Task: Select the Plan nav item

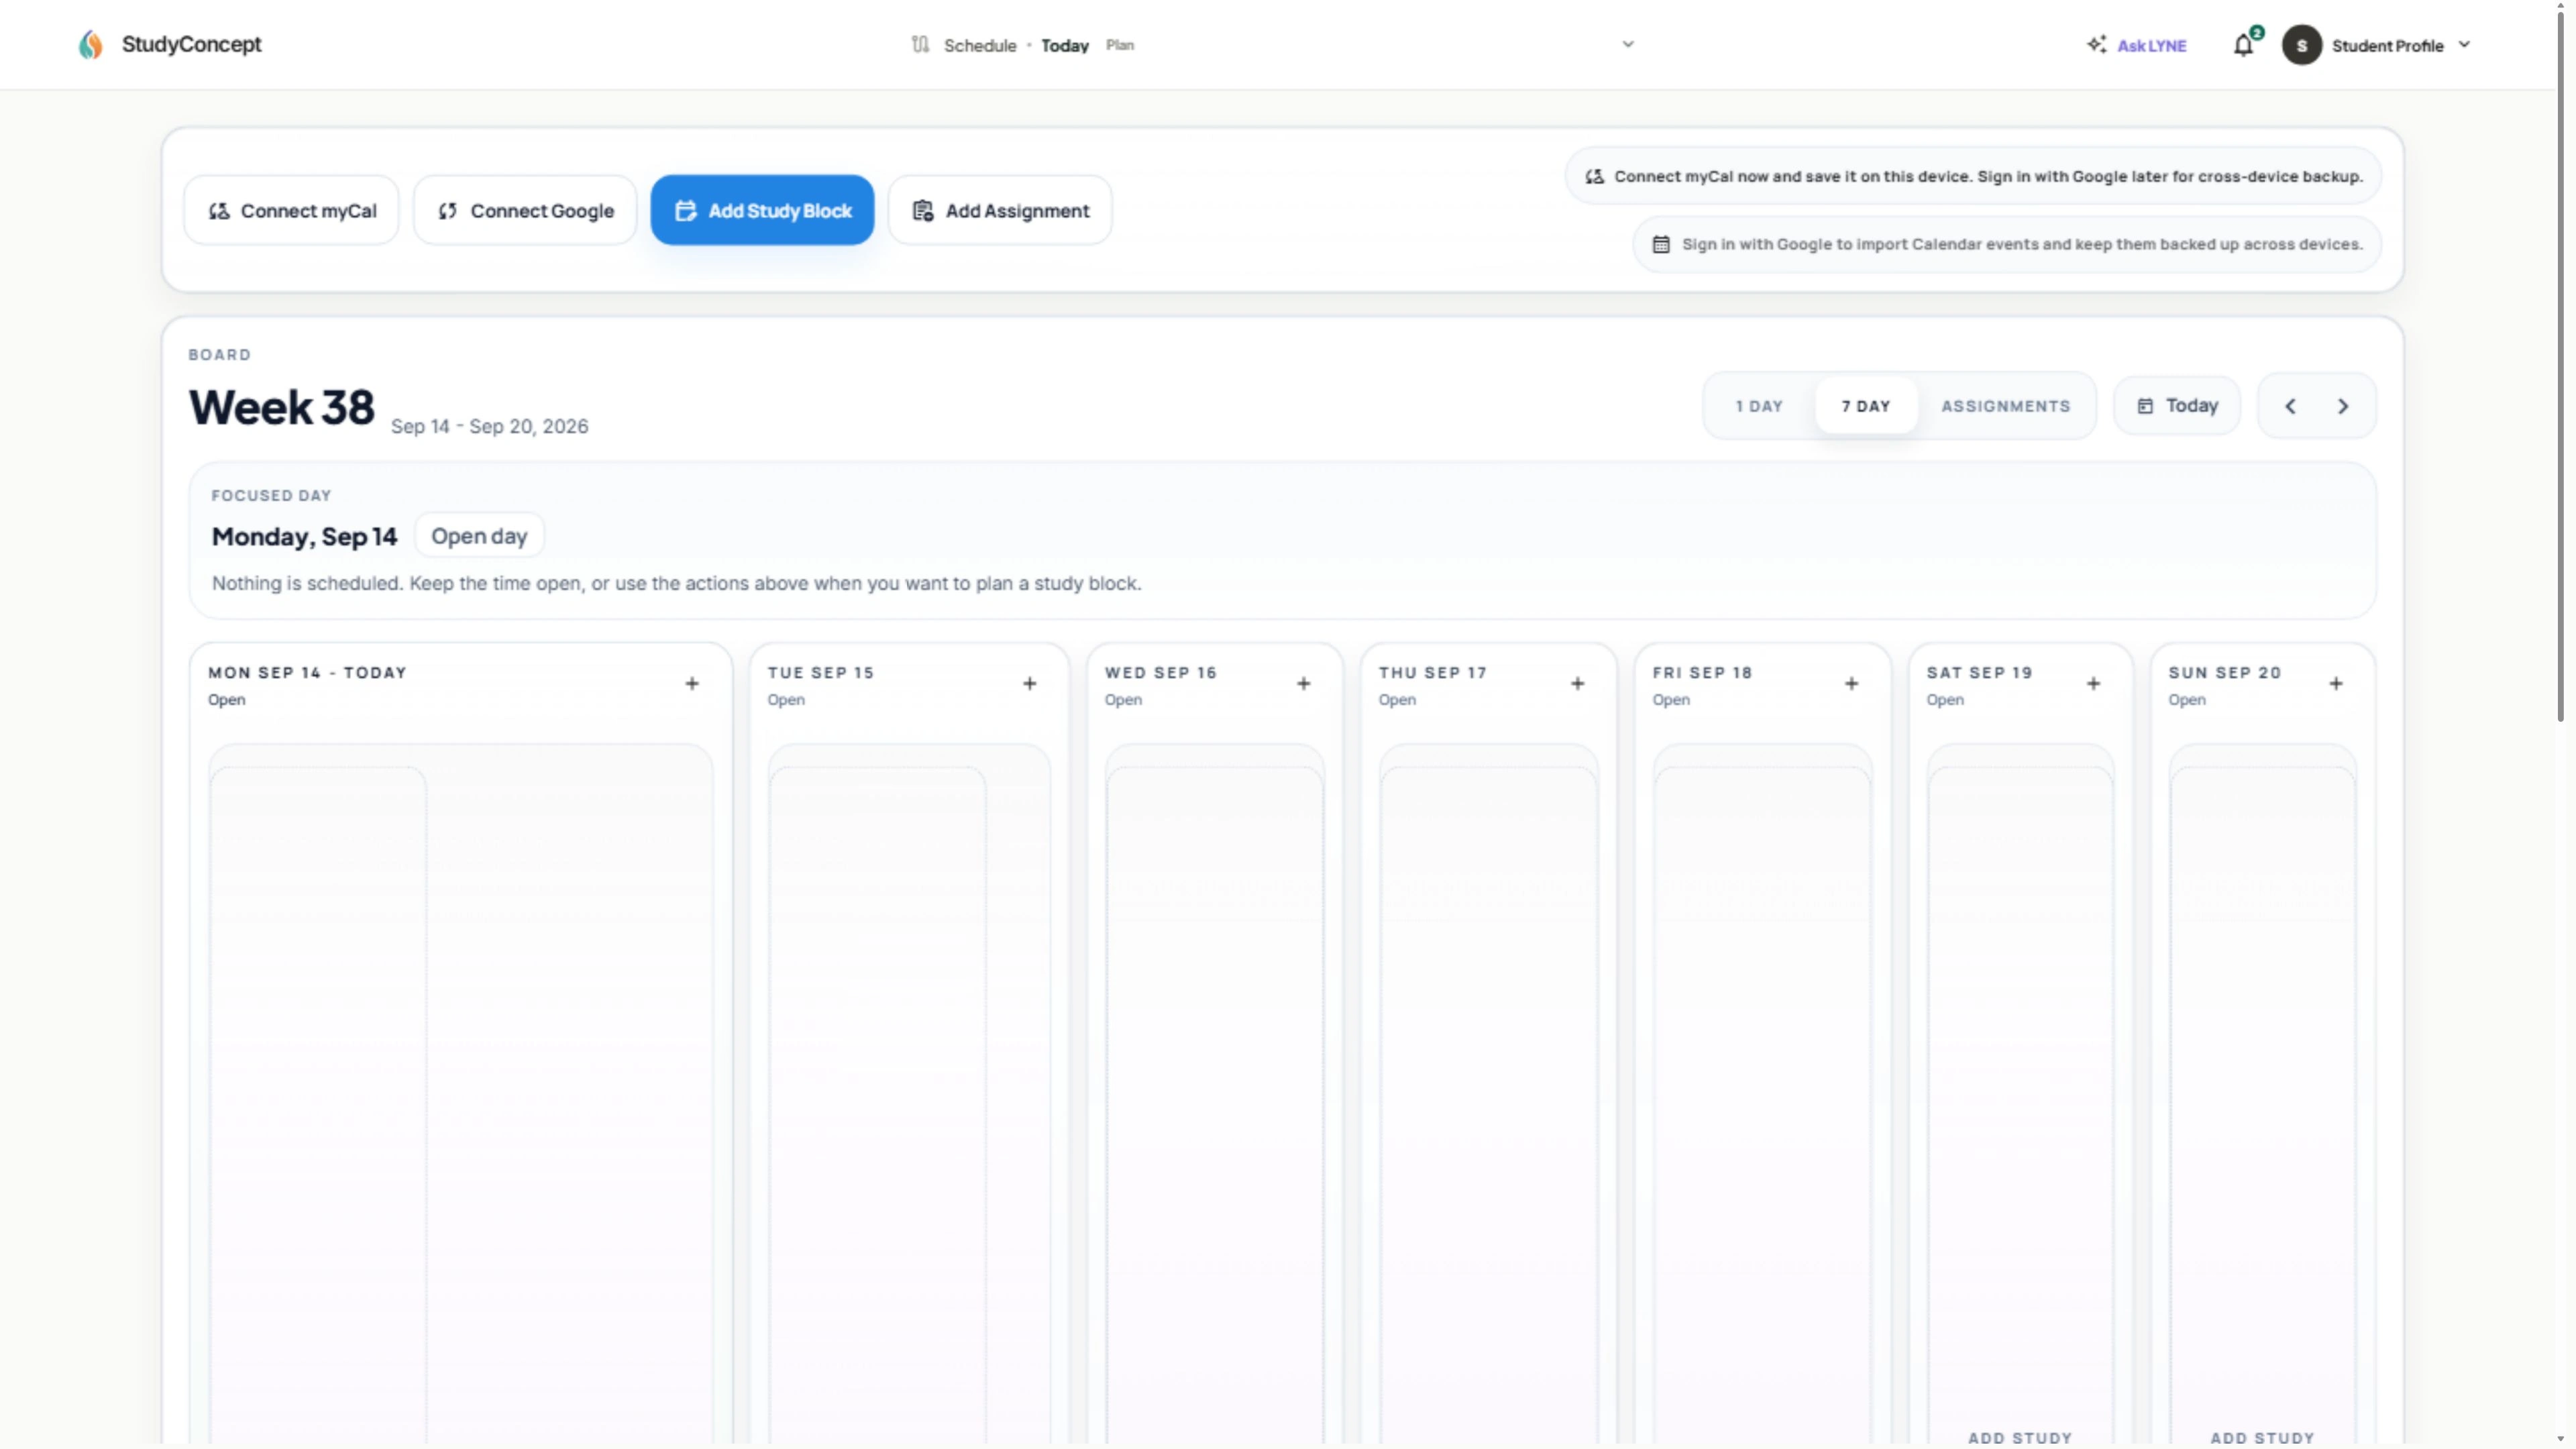Action: point(1120,45)
